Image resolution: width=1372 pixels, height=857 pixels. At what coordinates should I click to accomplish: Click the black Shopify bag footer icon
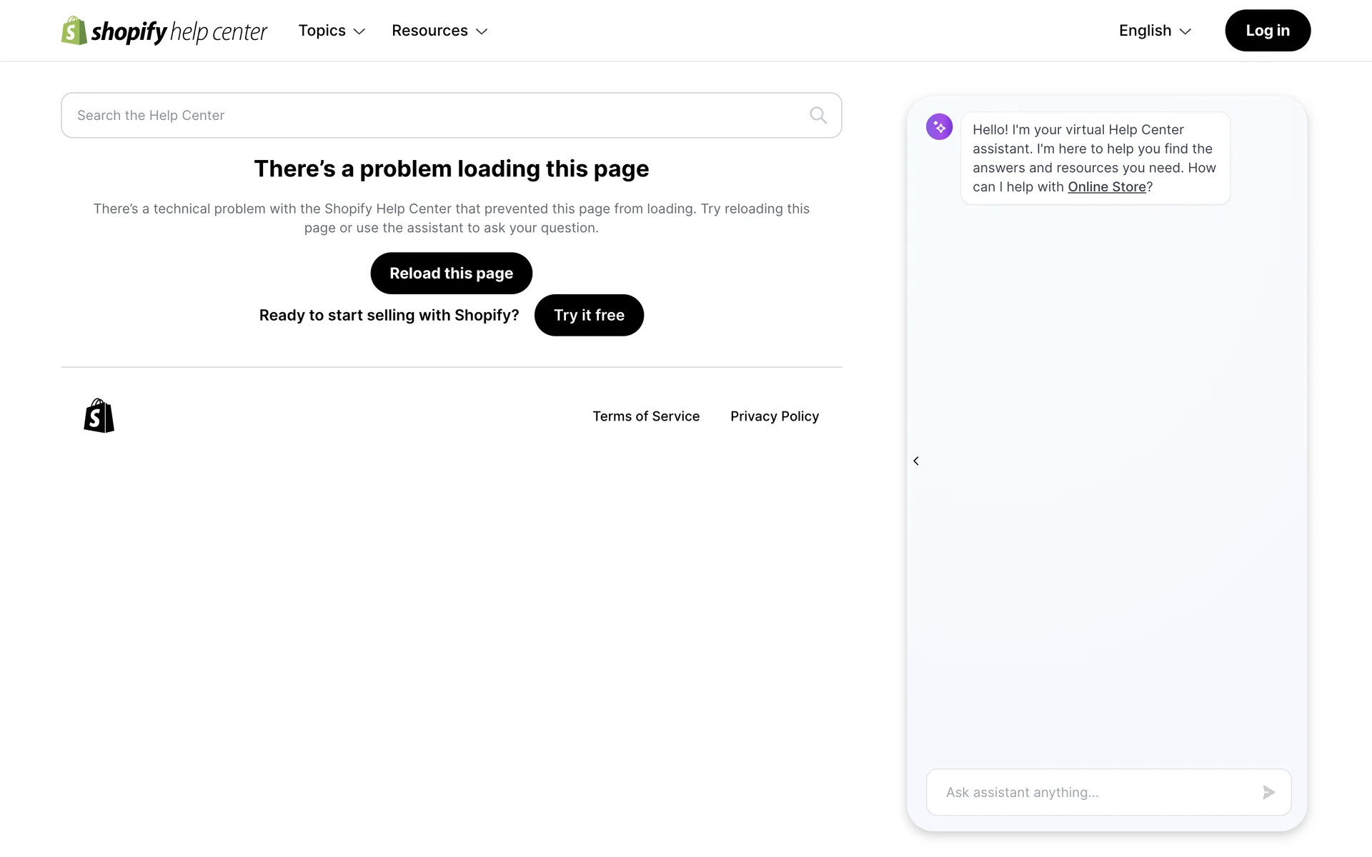pos(99,416)
